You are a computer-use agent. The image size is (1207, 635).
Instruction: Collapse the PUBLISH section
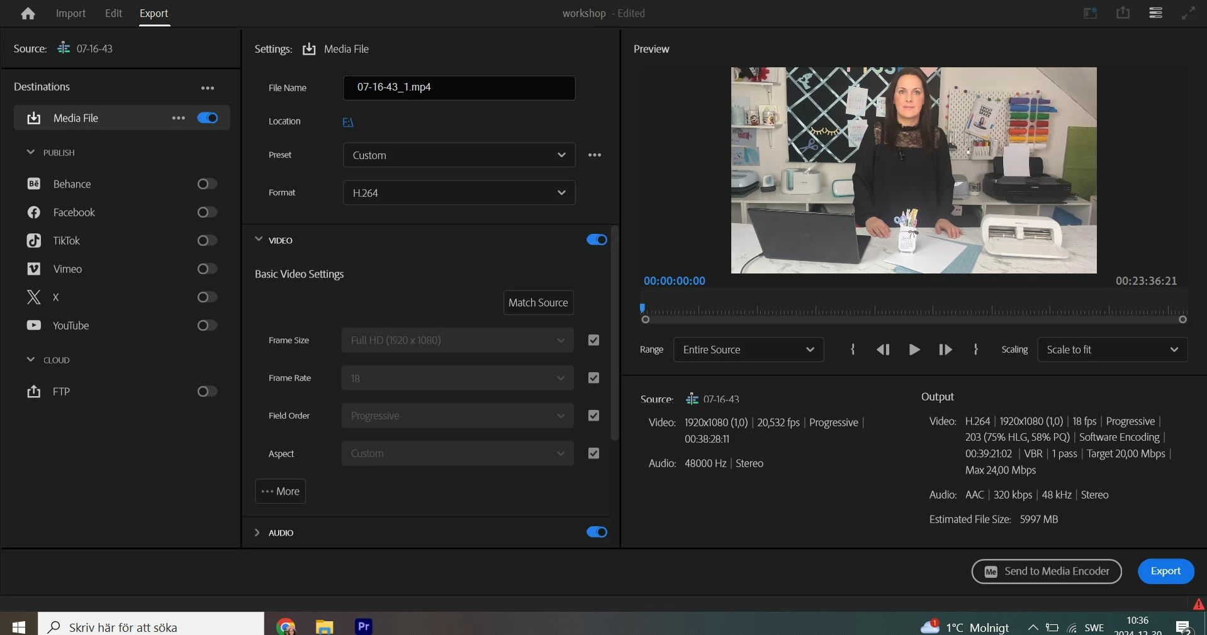30,152
